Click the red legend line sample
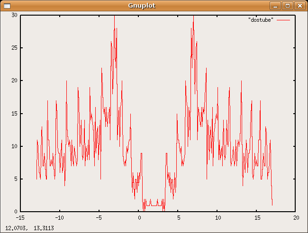The height and width of the screenshot is (233, 308). click(283, 19)
